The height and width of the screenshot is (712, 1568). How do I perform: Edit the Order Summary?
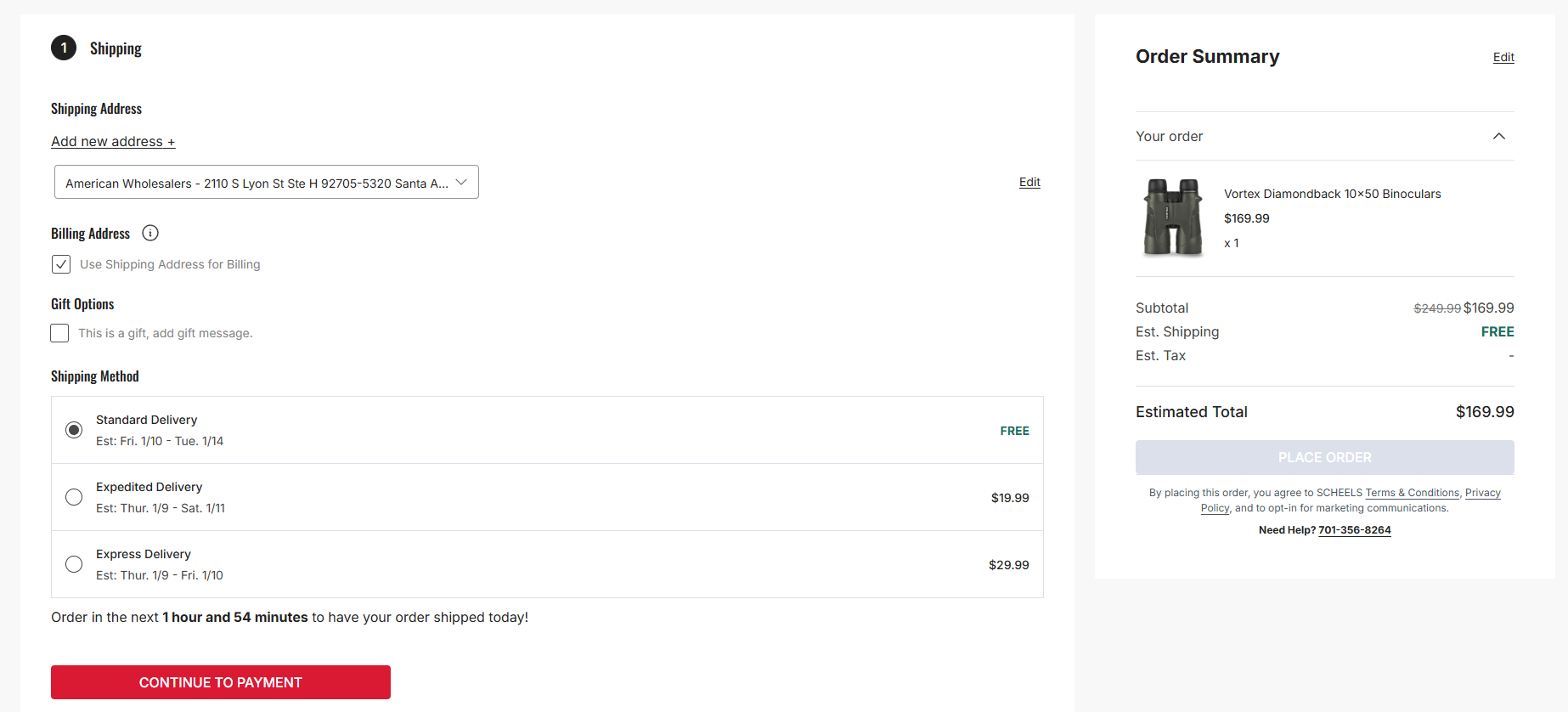coord(1503,57)
